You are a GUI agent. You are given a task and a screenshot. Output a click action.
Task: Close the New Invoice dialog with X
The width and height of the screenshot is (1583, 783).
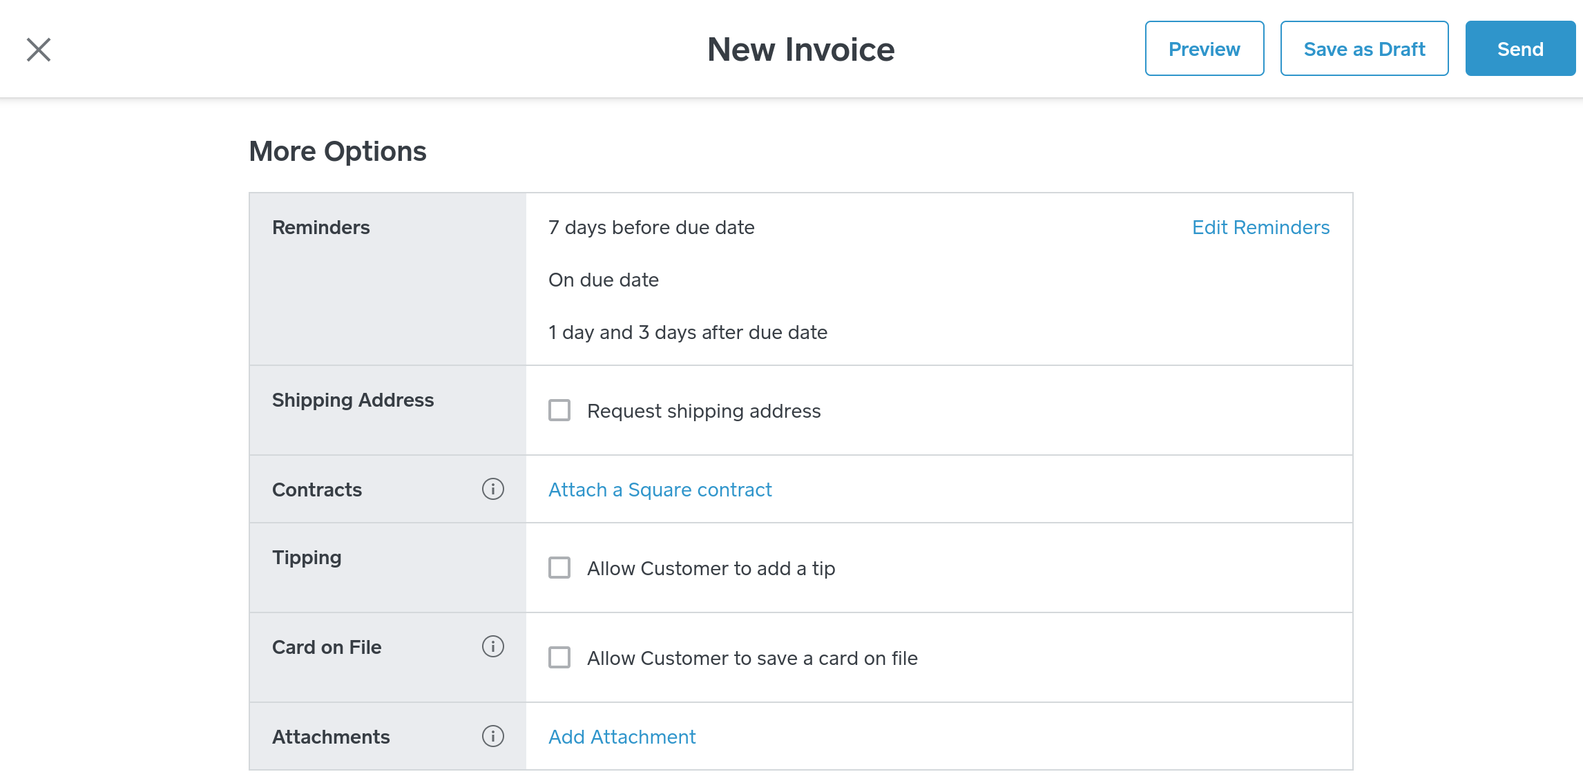[39, 50]
